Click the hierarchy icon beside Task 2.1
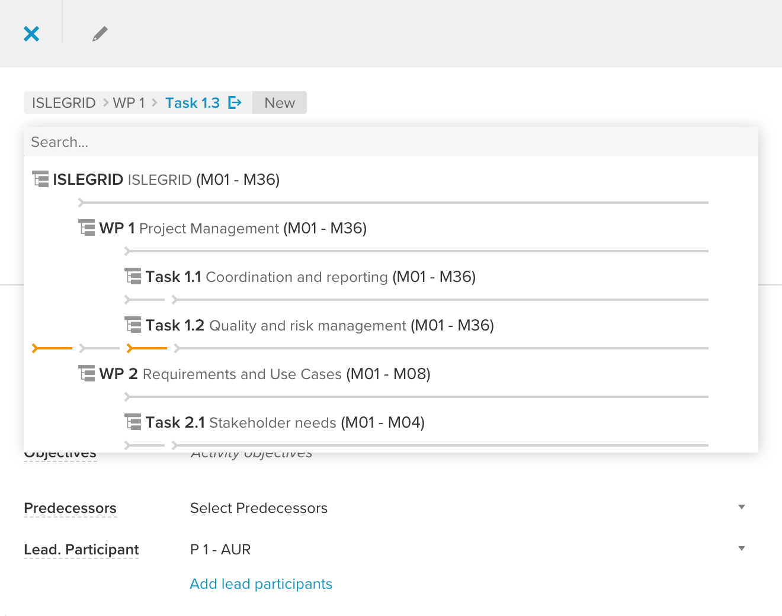 (x=133, y=422)
